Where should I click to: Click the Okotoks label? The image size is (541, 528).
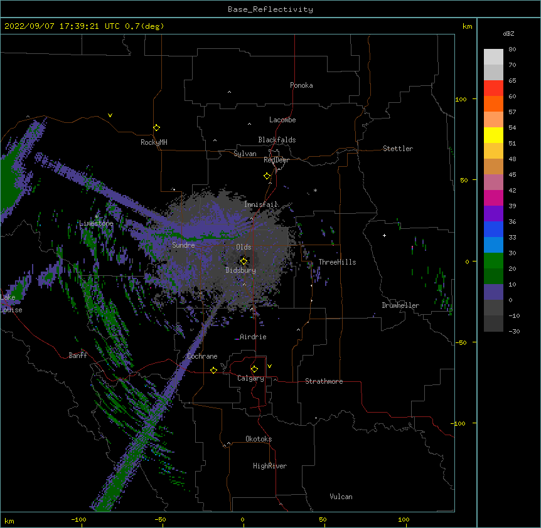[x=259, y=439]
